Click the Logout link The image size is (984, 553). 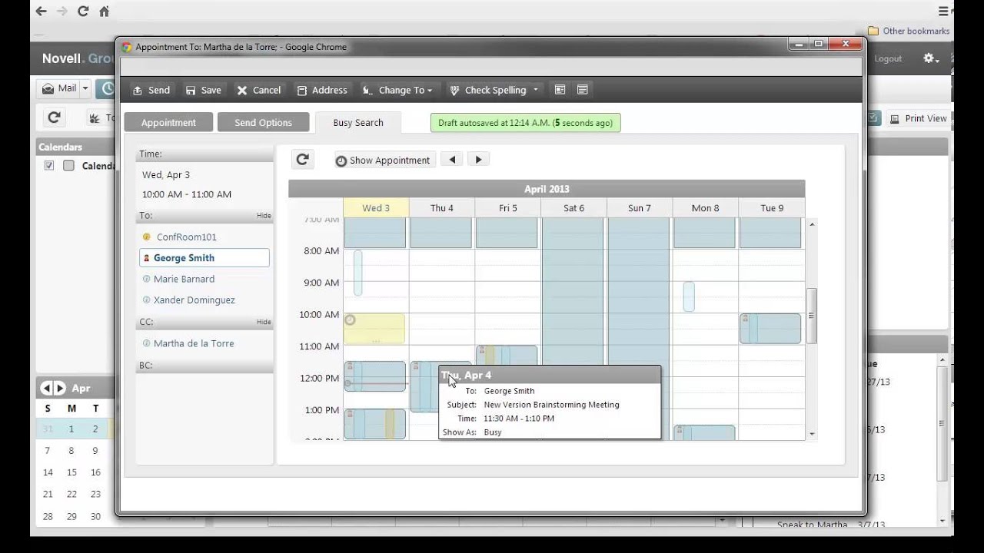coord(888,58)
